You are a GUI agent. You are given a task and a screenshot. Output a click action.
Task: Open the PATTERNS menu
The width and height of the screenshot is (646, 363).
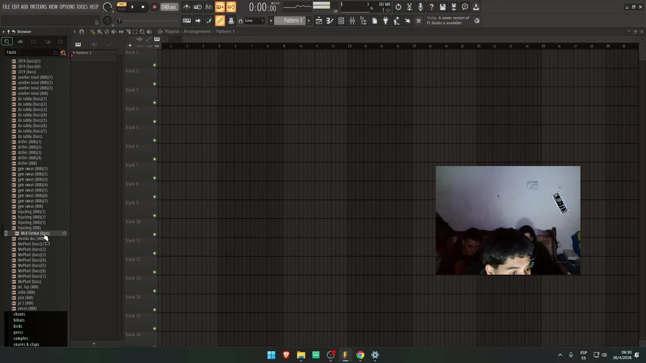38,7
